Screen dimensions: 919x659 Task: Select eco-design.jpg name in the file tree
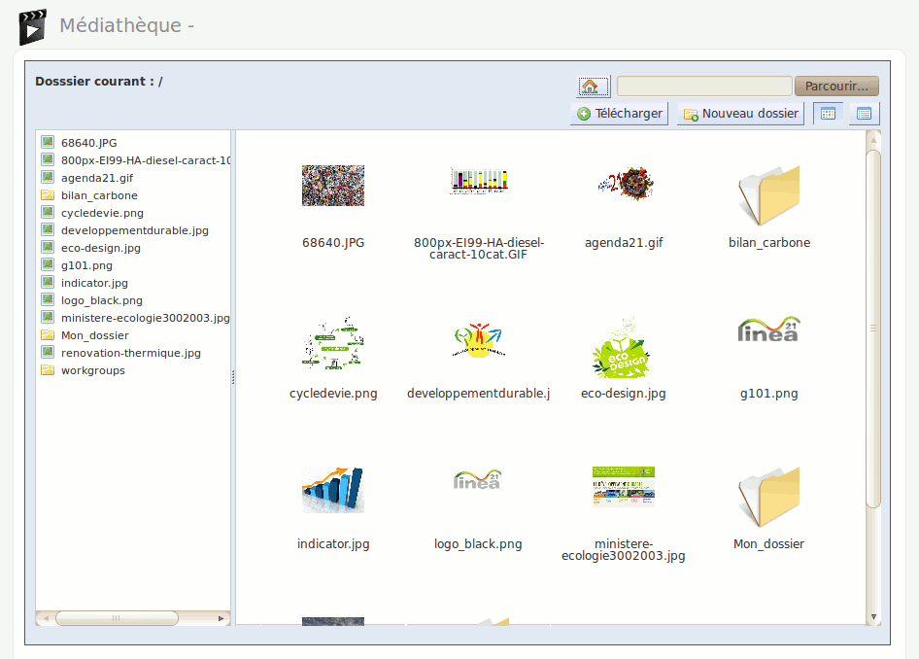101,248
